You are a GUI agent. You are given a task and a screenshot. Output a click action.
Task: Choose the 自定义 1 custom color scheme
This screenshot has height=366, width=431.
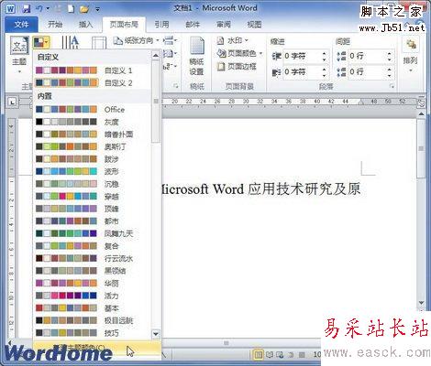click(92, 70)
